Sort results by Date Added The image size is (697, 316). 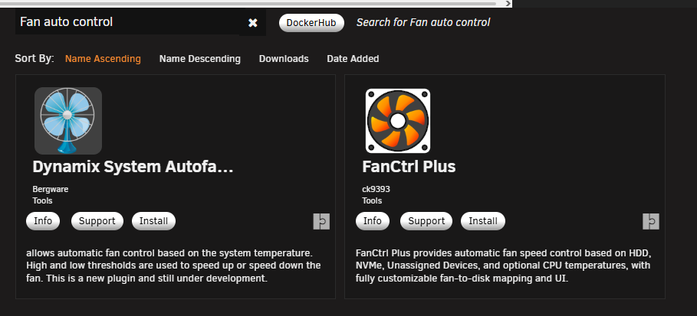[353, 59]
